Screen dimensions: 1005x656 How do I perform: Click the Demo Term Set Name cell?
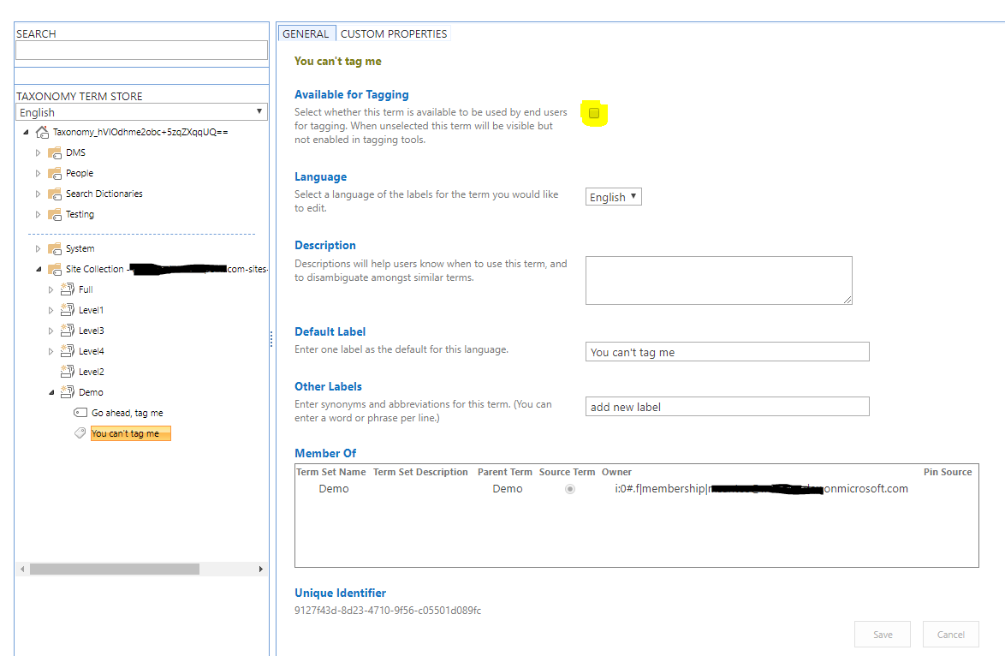coord(334,489)
